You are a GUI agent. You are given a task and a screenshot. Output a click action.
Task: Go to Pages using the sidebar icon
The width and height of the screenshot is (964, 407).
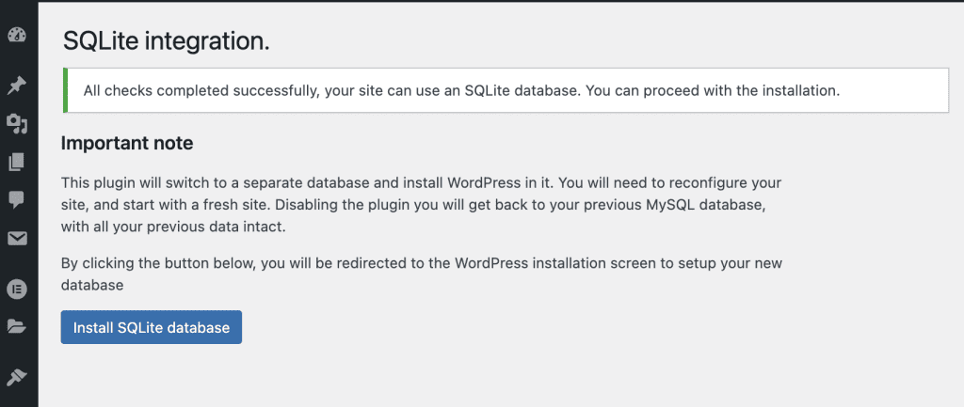pos(17,162)
